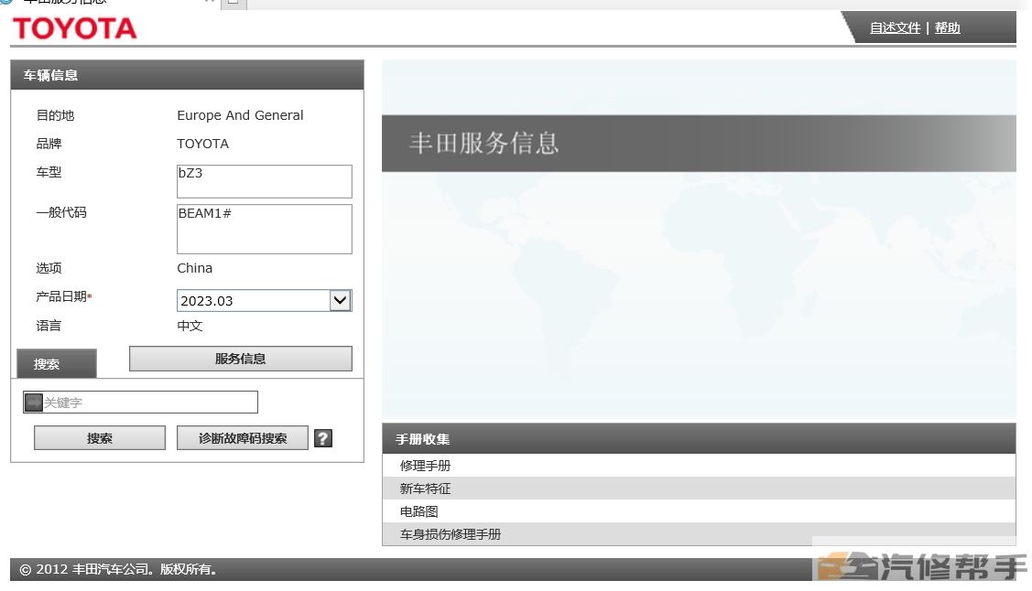Open 新车特征 manual
The image size is (1032, 591).
pos(699,489)
